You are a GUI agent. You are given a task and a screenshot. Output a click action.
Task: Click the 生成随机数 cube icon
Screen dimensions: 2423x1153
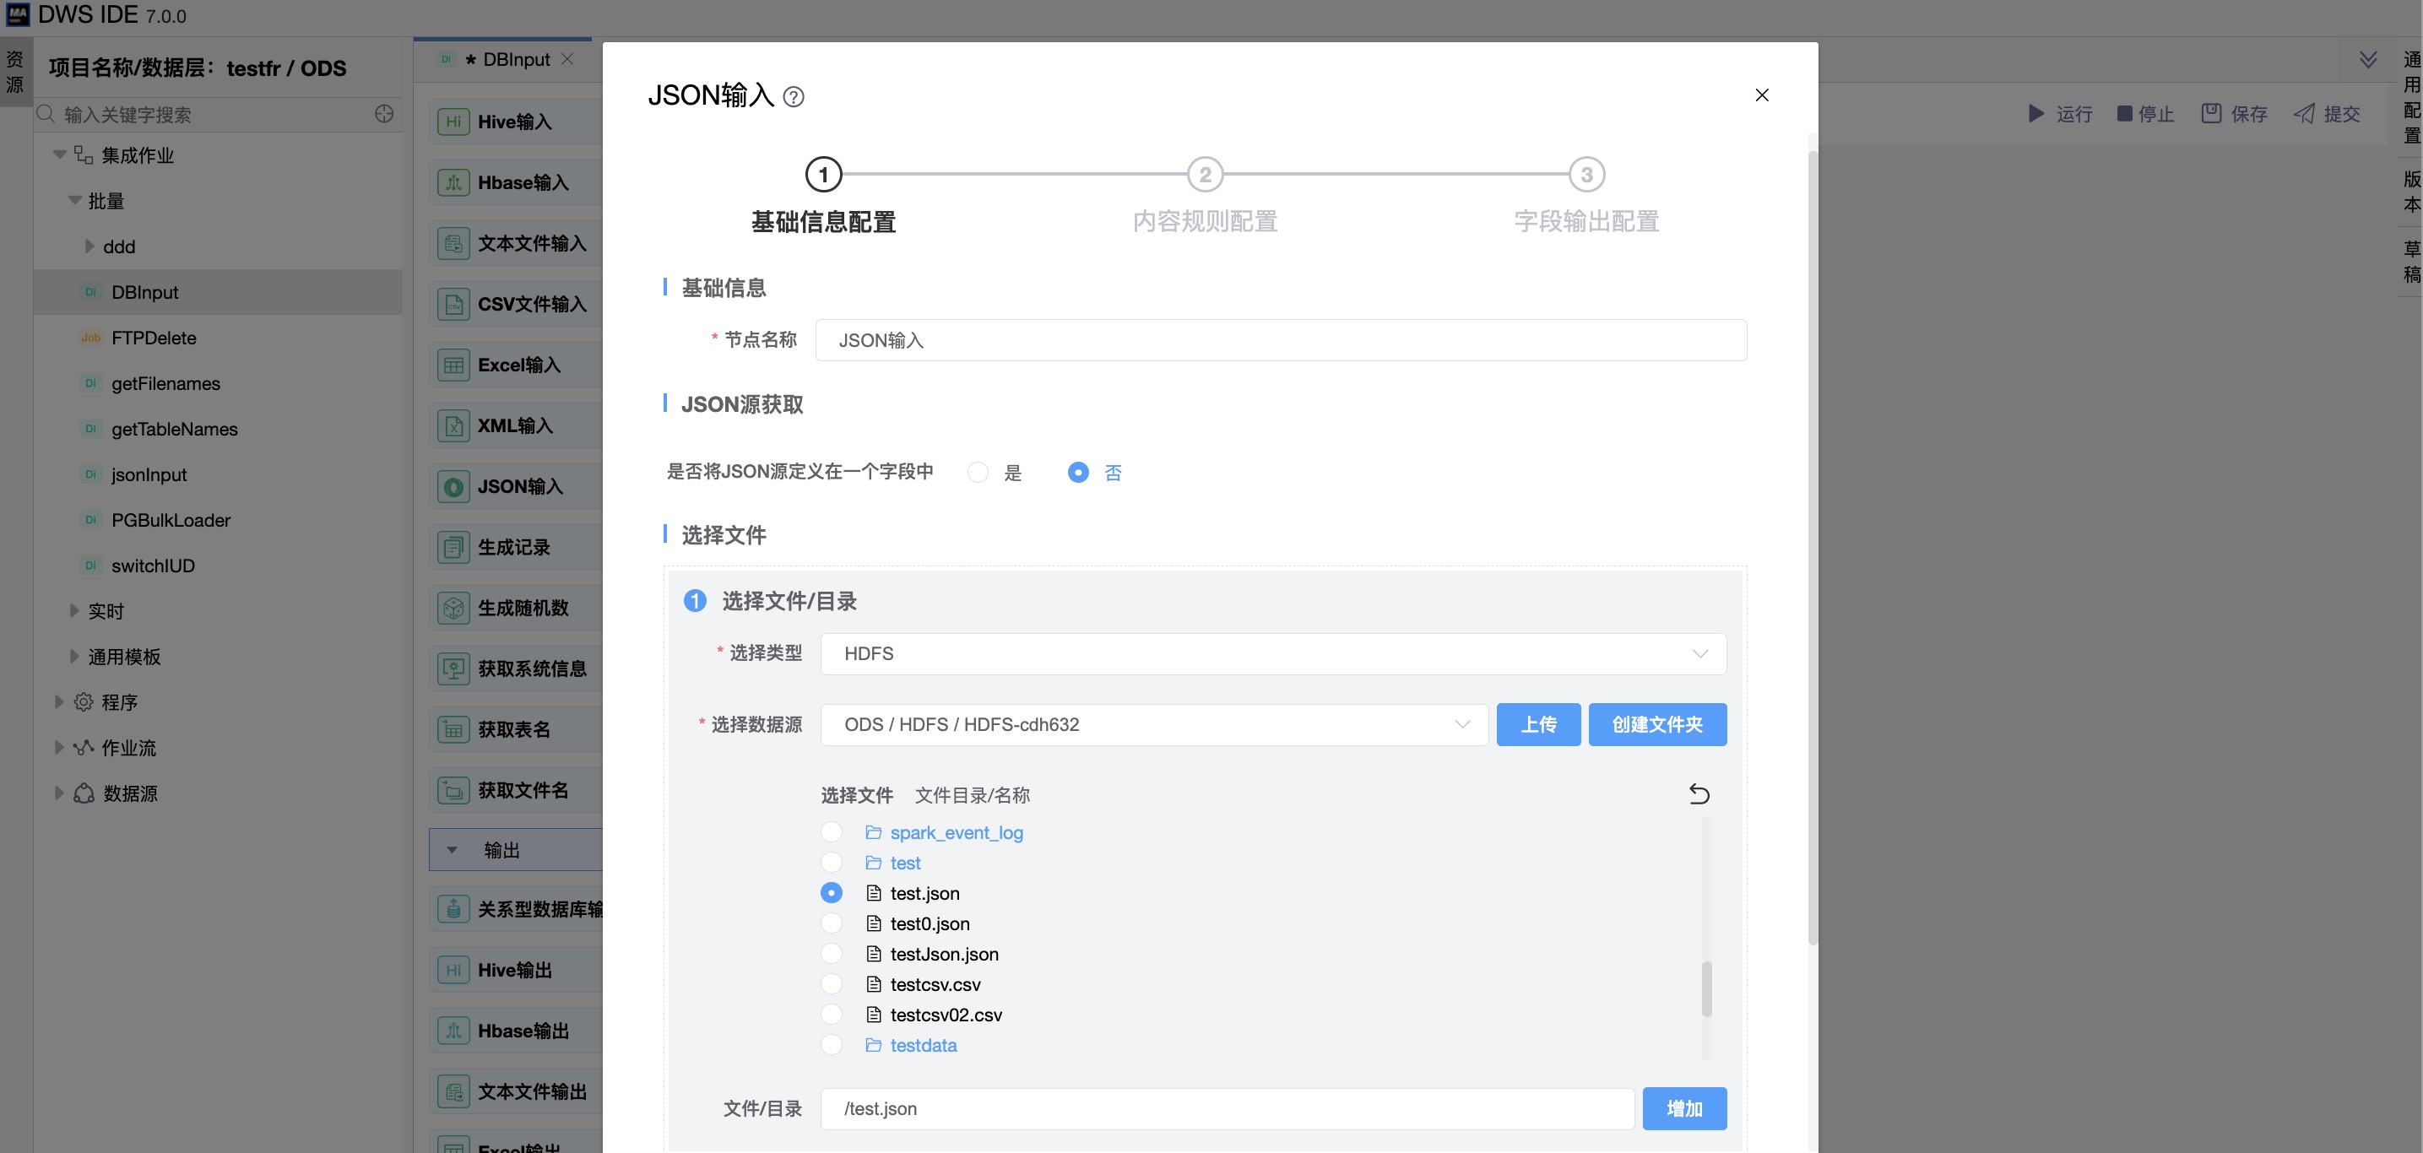pyautogui.click(x=453, y=608)
